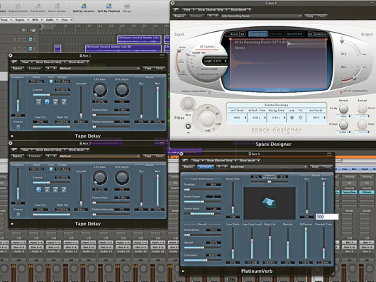The height and width of the screenshot is (282, 376).
Task: Open Show Insert dropdown in Aux 2
Action: [78, 150]
